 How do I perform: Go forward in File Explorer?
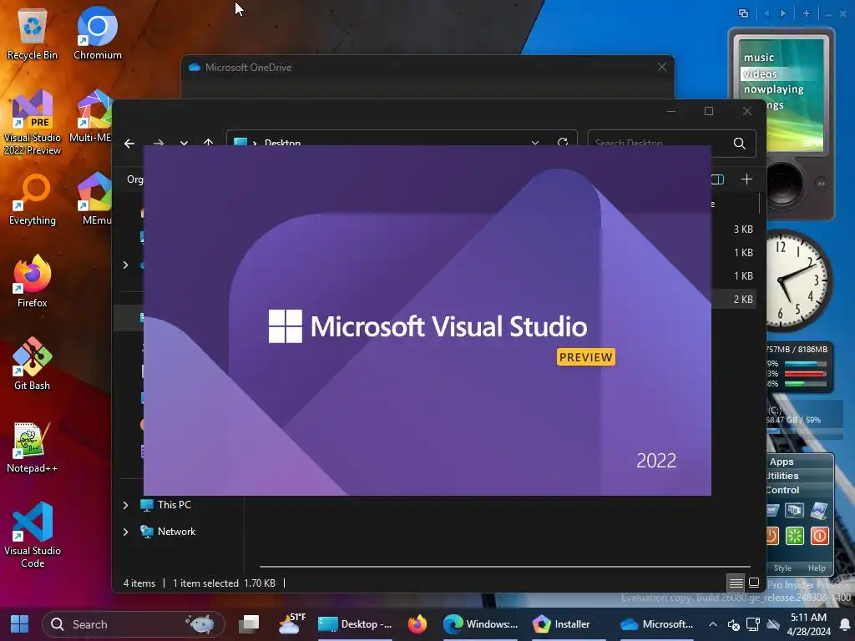coord(159,142)
